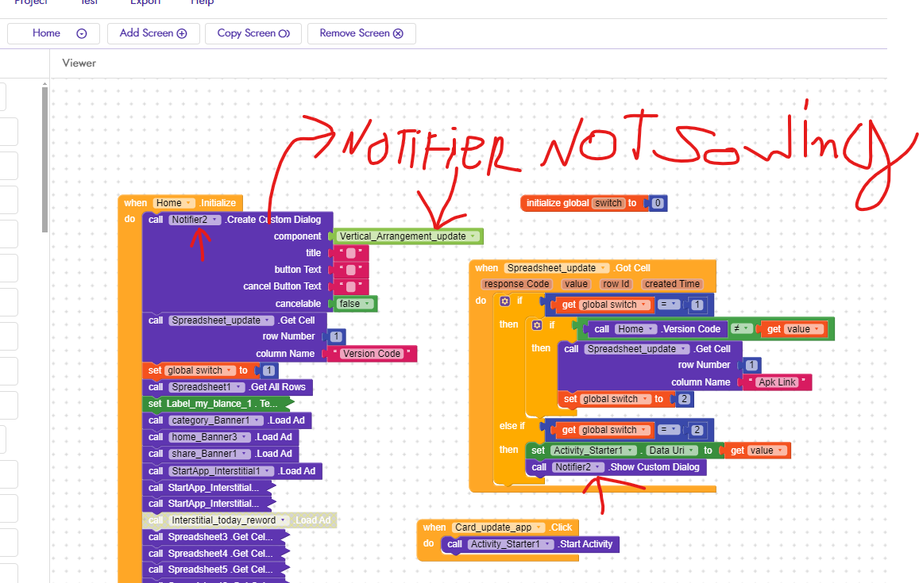Select the Apk Link text block
Image resolution: width=919 pixels, height=583 pixels.
(777, 382)
